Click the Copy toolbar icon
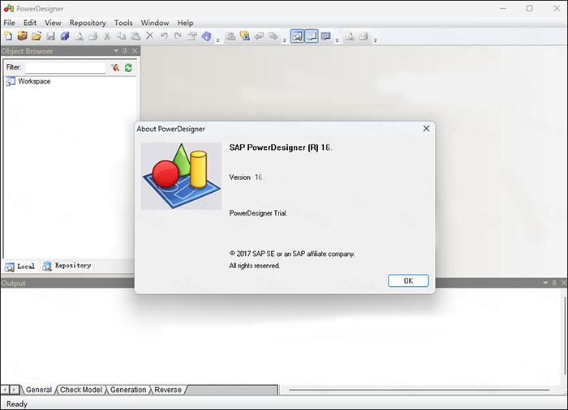This screenshot has height=410, width=568. pos(121,36)
